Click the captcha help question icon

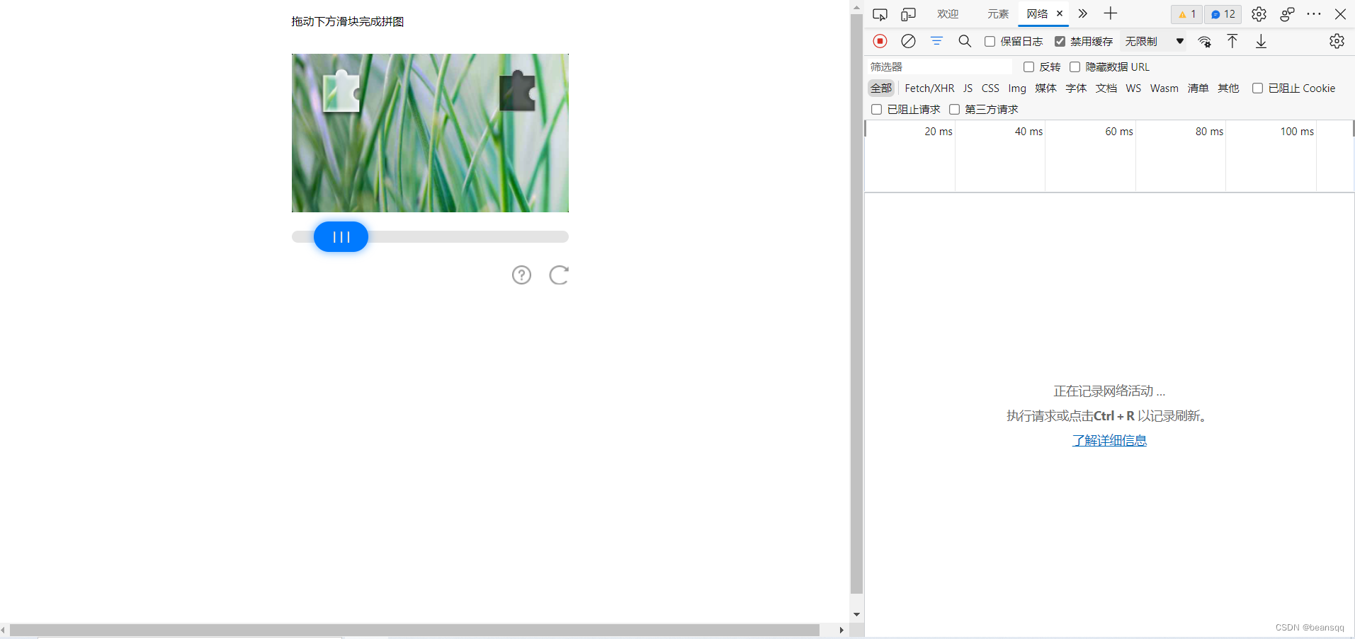coord(521,275)
